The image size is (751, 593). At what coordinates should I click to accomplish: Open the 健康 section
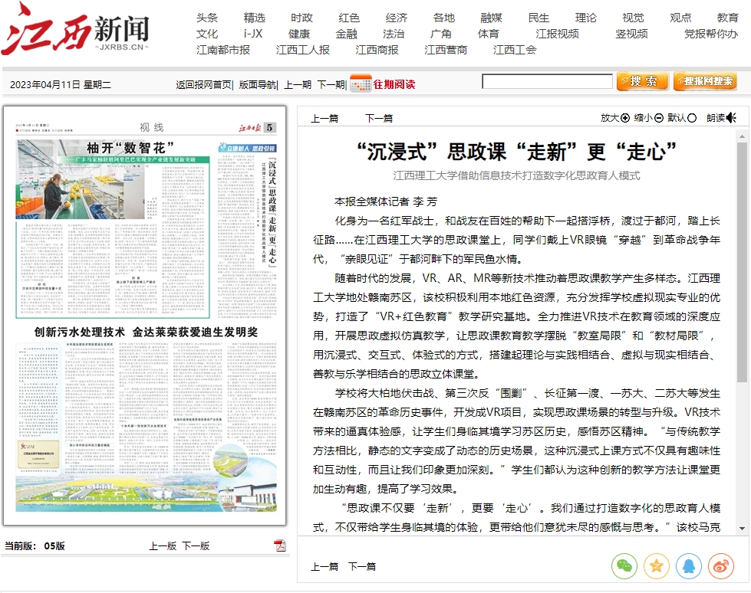tap(299, 34)
